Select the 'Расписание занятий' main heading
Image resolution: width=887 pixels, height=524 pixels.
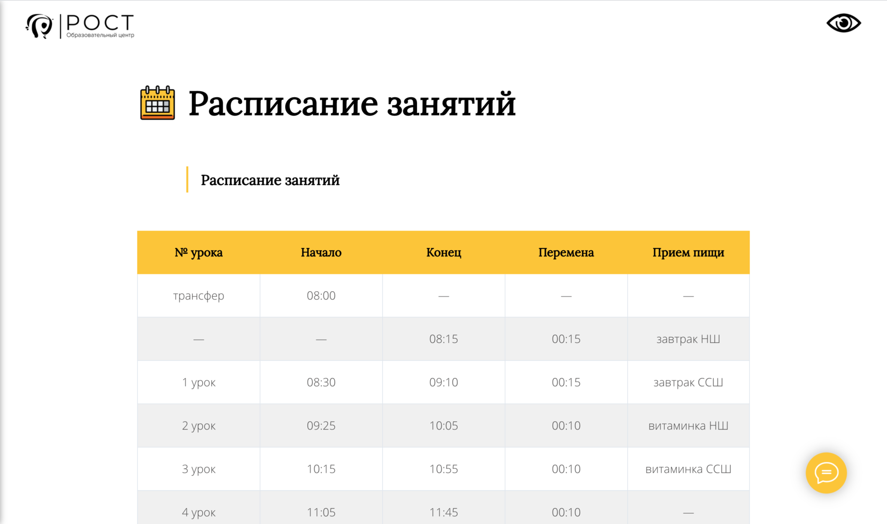click(352, 103)
